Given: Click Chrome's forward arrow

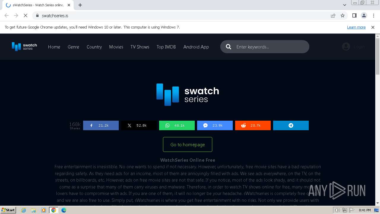Looking at the screenshot, I should [x=16, y=15].
